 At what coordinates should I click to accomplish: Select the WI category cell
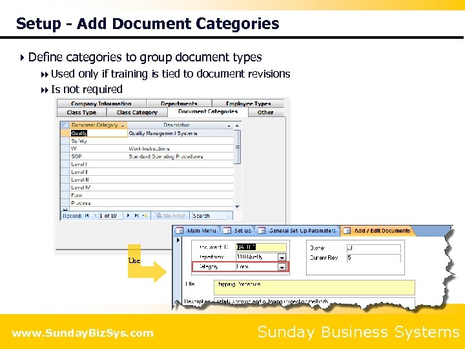pos(98,149)
